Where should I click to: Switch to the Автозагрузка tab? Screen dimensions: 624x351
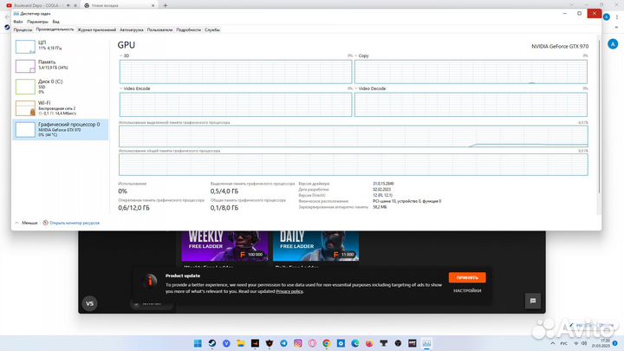132,29
